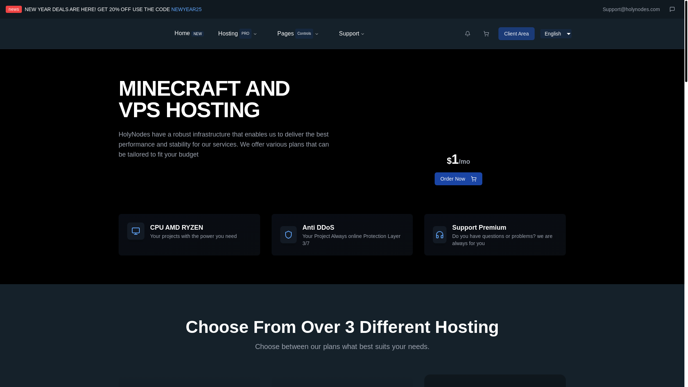
Task: Click the Support@holynodes.com email link
Action: [x=631, y=9]
